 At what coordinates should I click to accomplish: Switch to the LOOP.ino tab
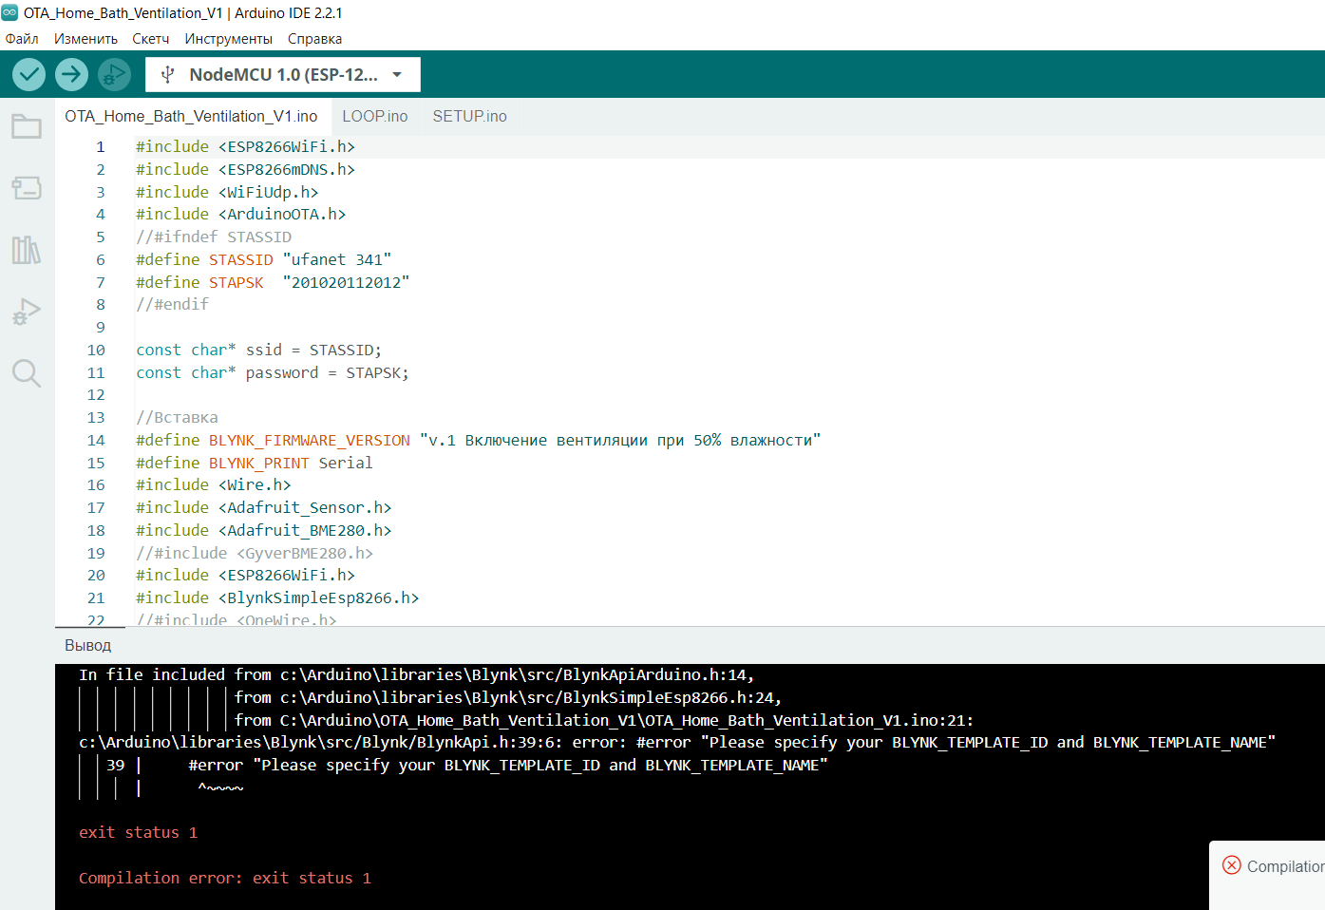(x=375, y=116)
